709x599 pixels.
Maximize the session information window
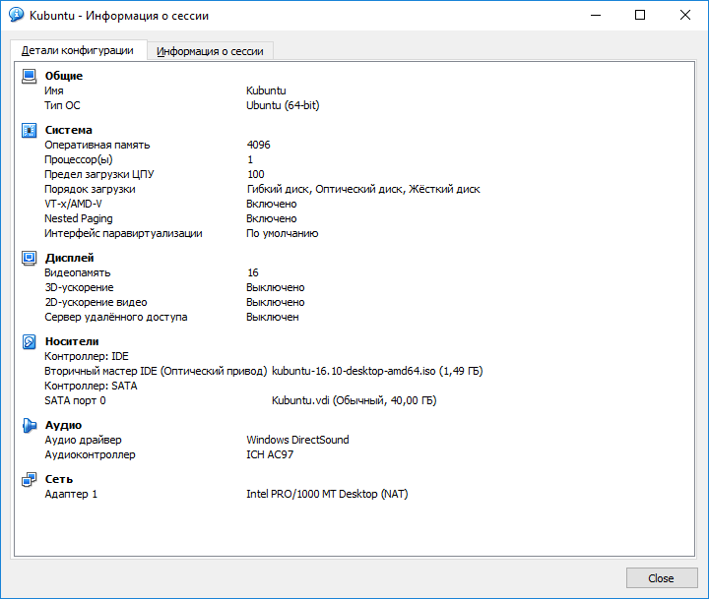(640, 16)
